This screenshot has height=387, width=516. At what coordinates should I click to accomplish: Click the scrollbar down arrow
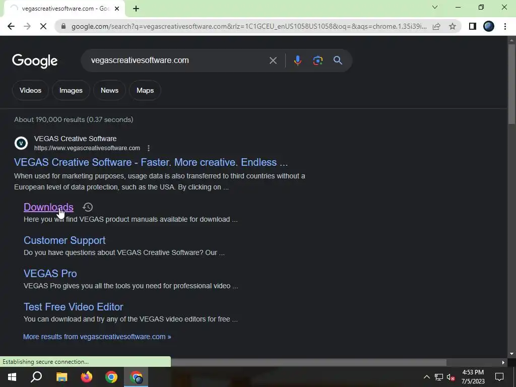pos(511,354)
